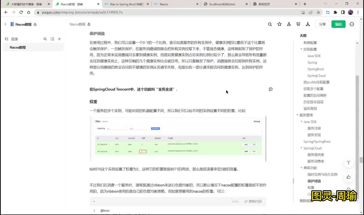
Task: Switch to the localhost:8080/test tab
Action: [x=225, y=4]
